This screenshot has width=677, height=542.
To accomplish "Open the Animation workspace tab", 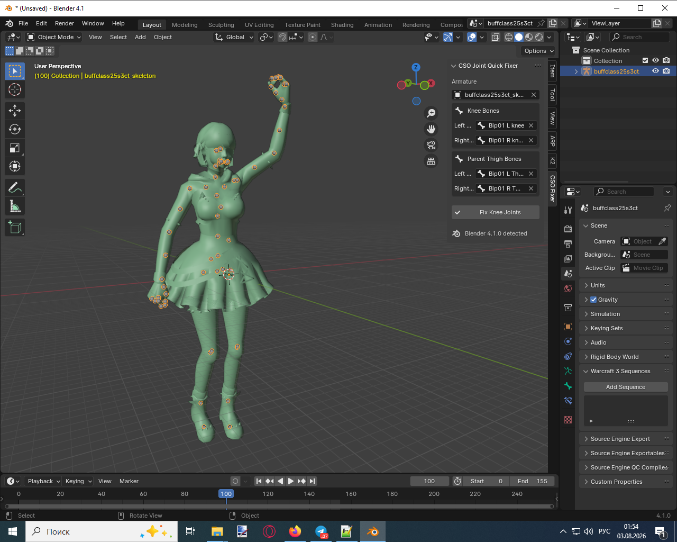I will [x=378, y=25].
